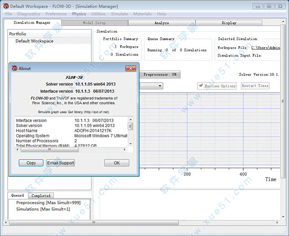The width and height of the screenshot is (289, 236).
Task: Click the main horizontal scrollbar thumb
Action: pos(94,223)
